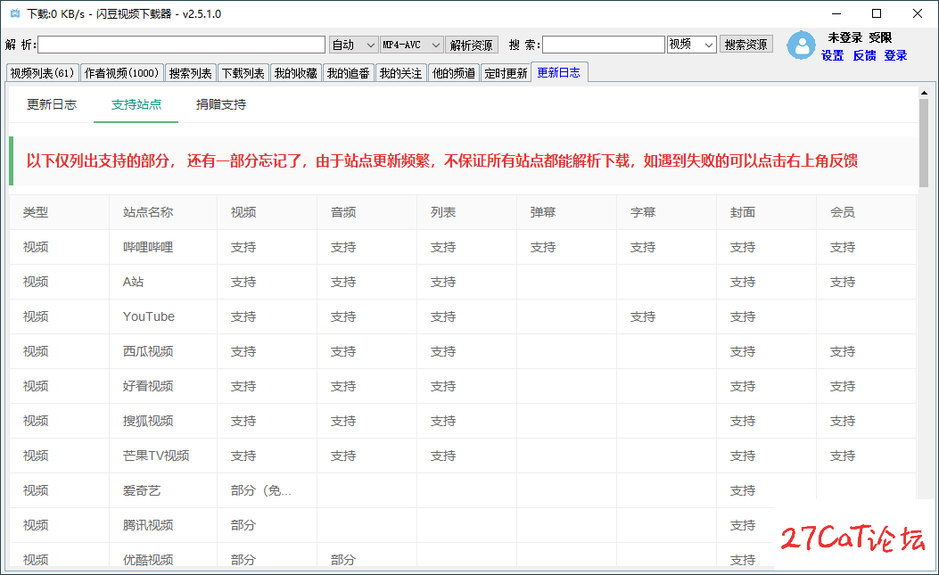Click into the 搜索 text box

coord(603,45)
